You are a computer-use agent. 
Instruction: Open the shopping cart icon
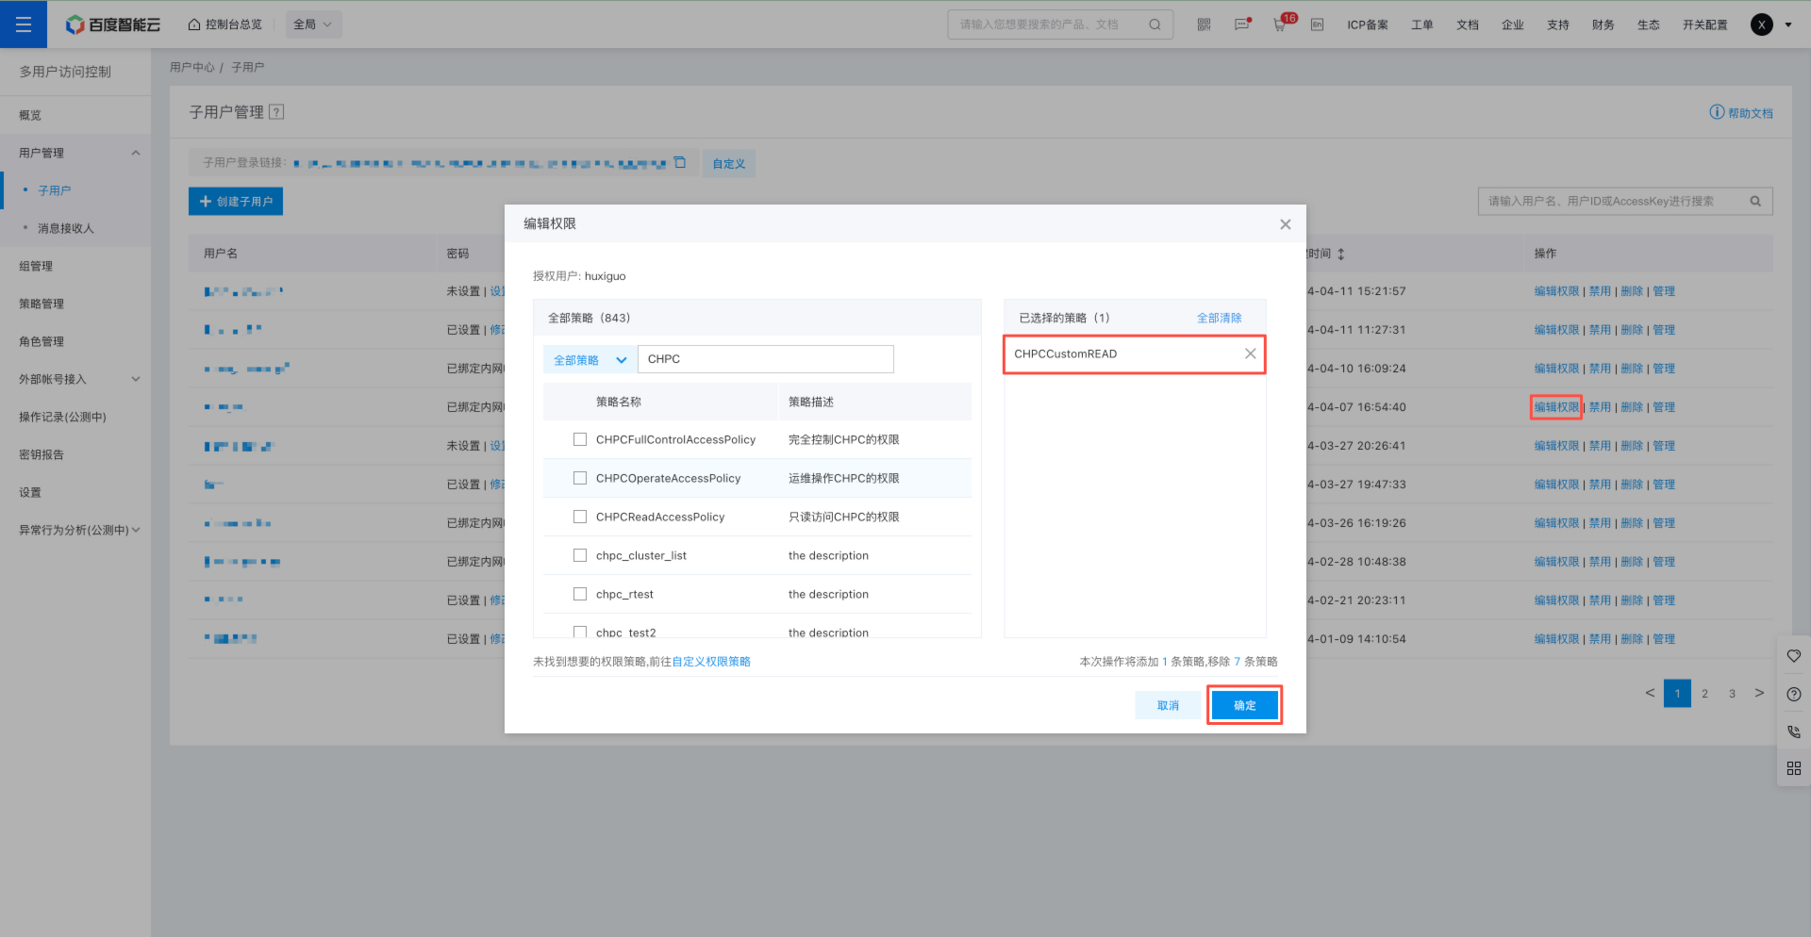click(x=1281, y=25)
